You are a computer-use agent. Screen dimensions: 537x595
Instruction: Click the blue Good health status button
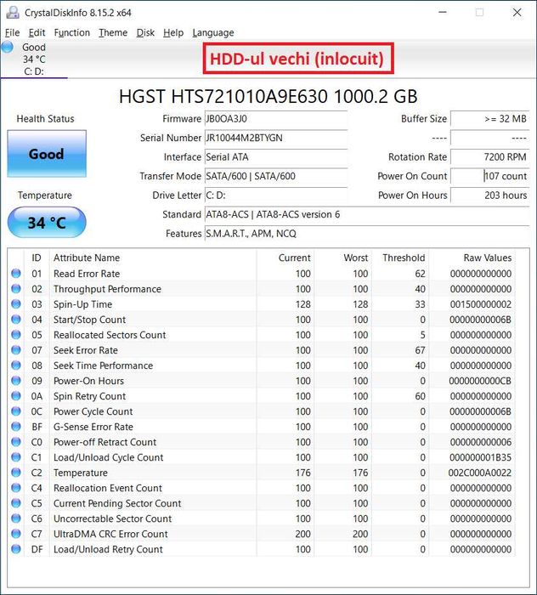[47, 154]
